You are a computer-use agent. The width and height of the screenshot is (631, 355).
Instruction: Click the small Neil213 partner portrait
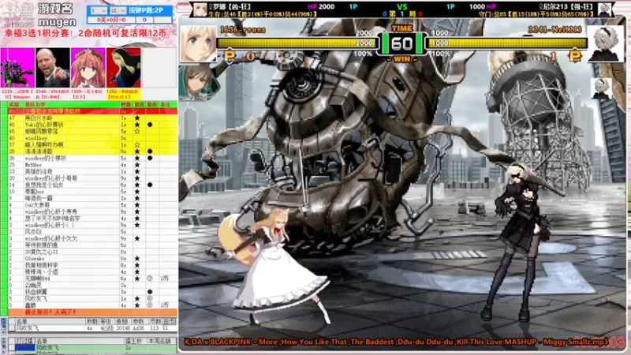click(601, 88)
